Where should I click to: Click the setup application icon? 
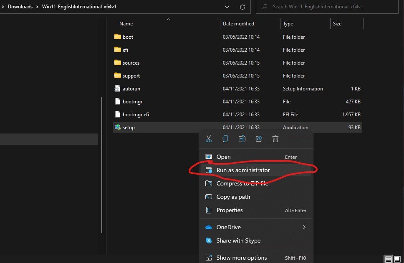118,127
